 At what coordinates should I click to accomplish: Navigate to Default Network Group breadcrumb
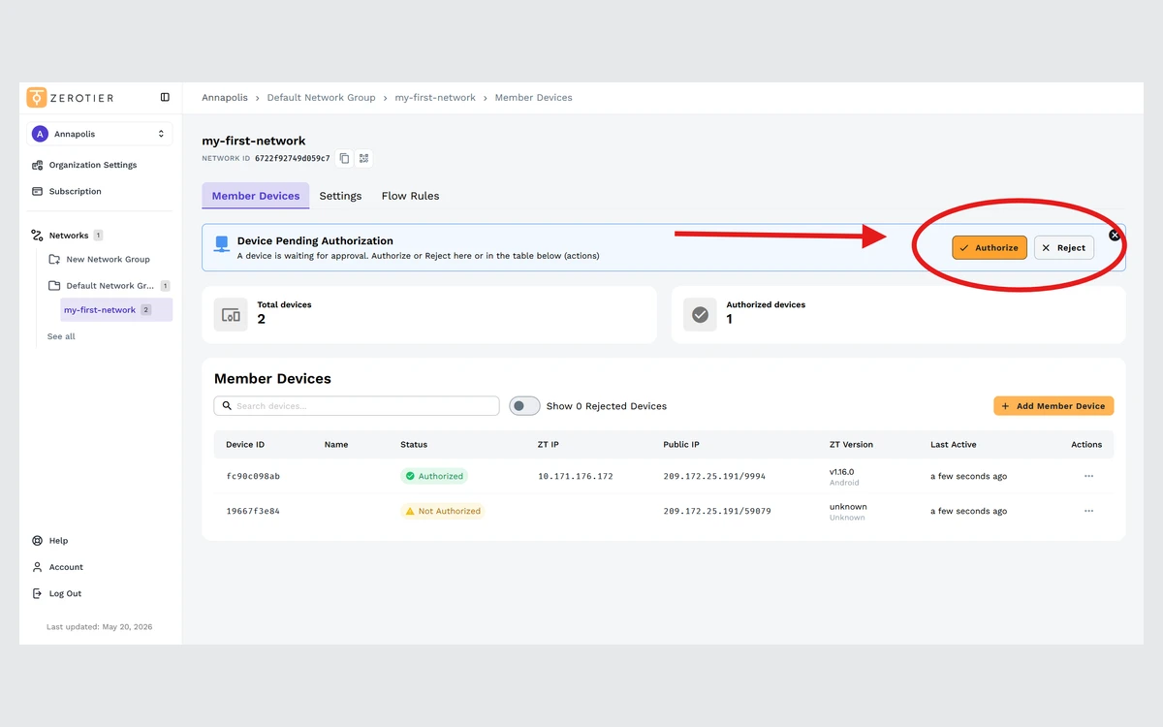point(321,98)
